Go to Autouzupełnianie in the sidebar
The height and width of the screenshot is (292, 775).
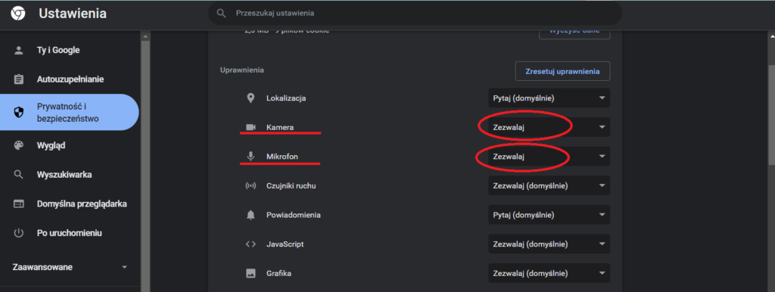(x=70, y=79)
